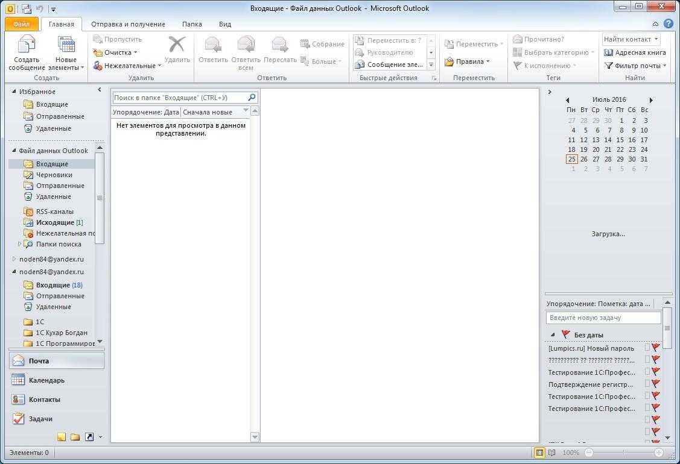Open the Задачи navigation pane
Screen dimensions: 680x464
(x=40, y=419)
